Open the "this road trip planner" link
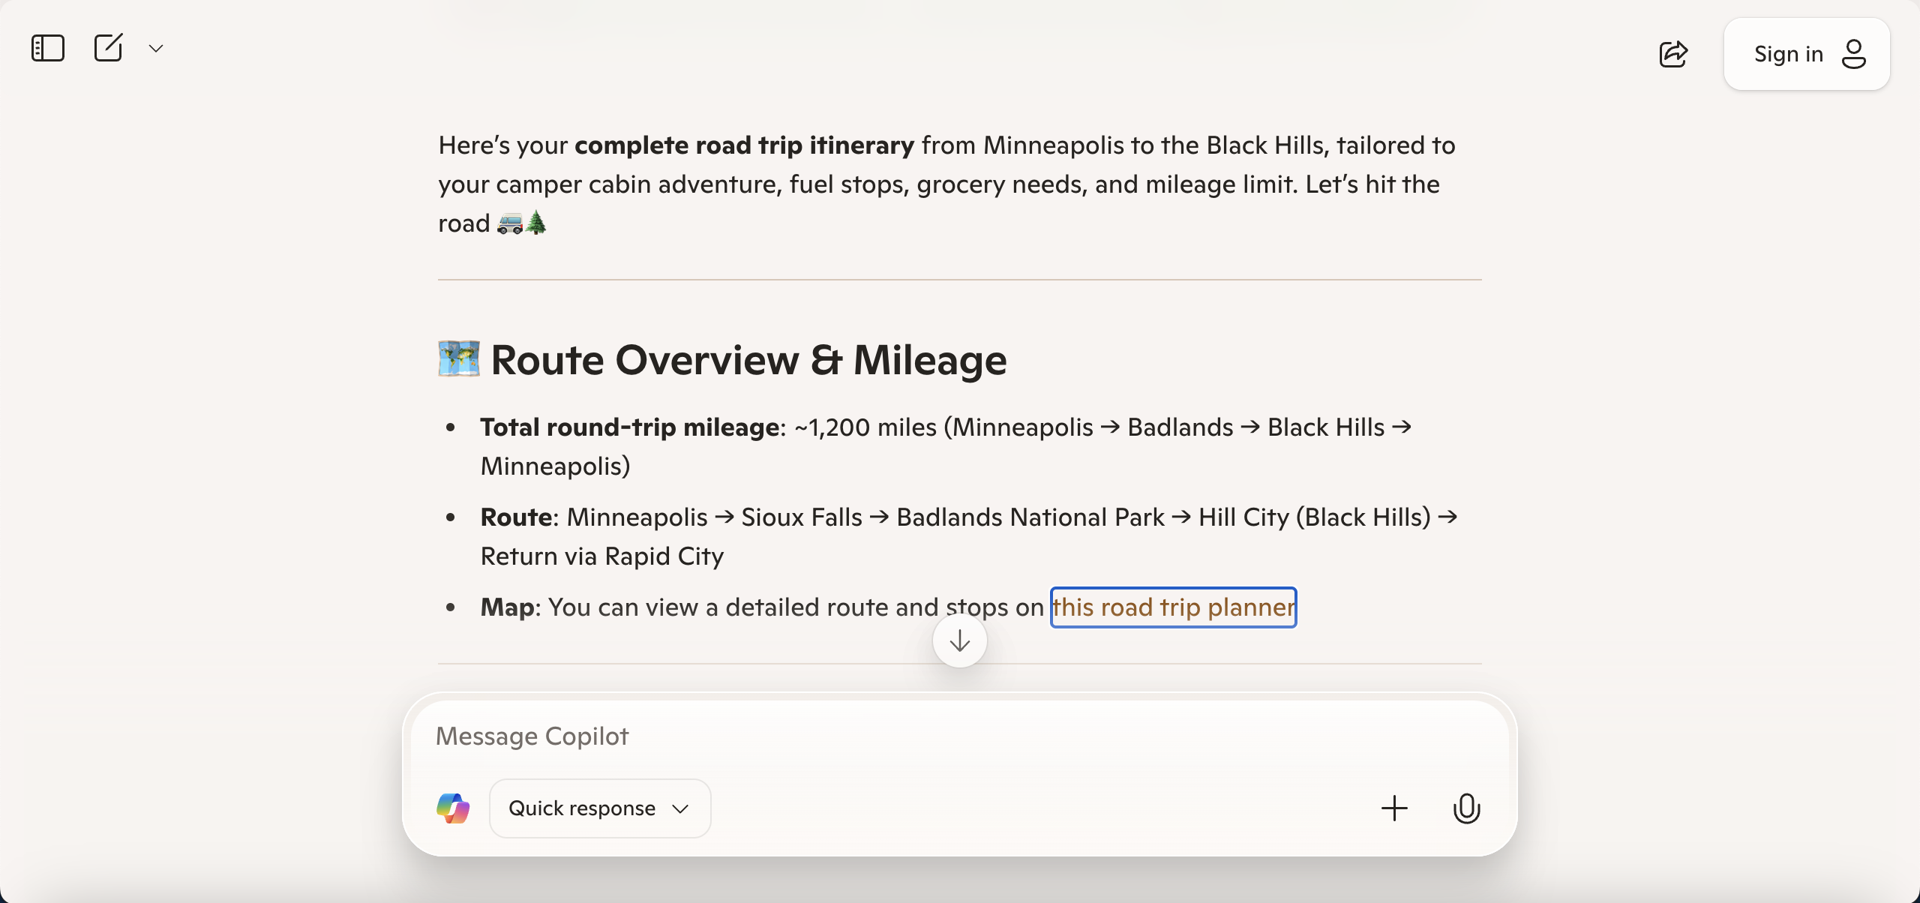Image resolution: width=1920 pixels, height=903 pixels. click(x=1173, y=607)
